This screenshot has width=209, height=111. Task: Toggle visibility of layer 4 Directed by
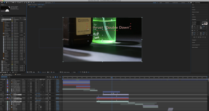(1, 85)
